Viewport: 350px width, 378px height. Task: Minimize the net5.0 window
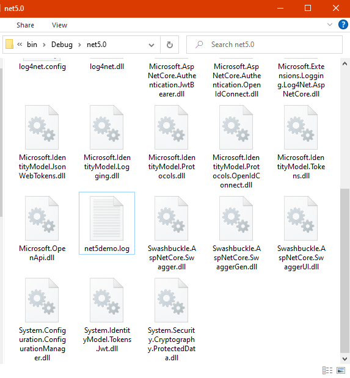[x=280, y=9]
